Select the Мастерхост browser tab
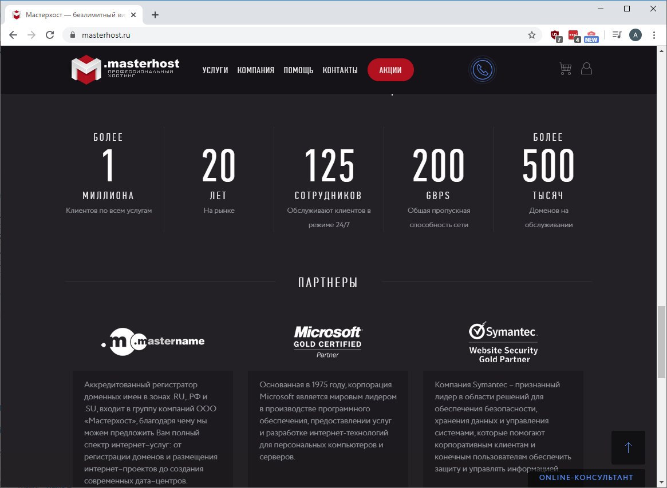The width and height of the screenshot is (667, 488). (74, 15)
